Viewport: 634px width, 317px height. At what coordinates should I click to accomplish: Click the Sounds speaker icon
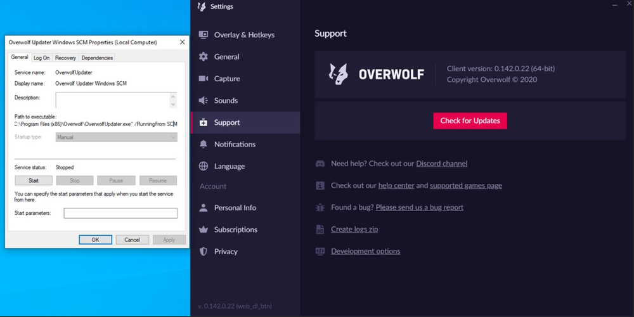(204, 100)
